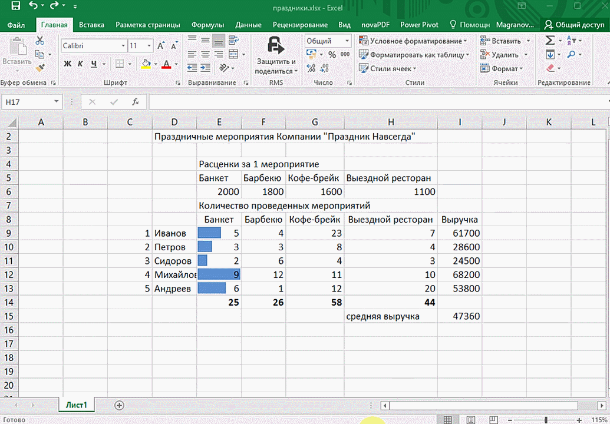Toggle bold formatting (Ж)
Viewport: 610px width, 424px height.
67,64
